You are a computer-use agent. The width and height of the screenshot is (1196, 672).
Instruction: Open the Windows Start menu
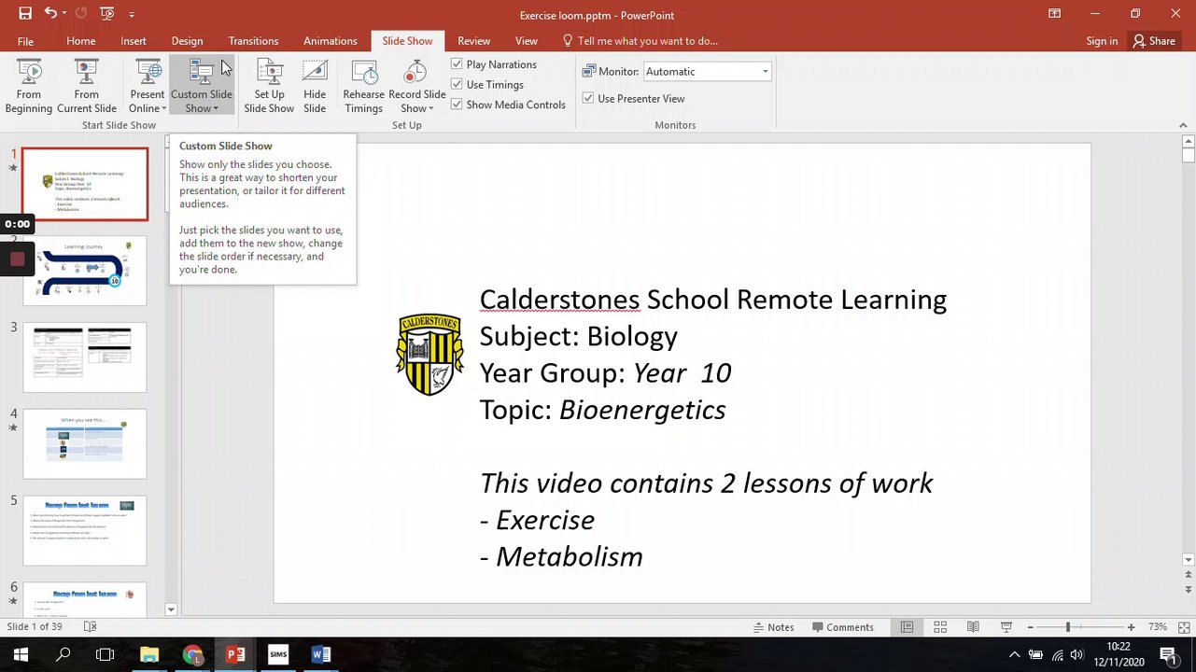[21, 654]
